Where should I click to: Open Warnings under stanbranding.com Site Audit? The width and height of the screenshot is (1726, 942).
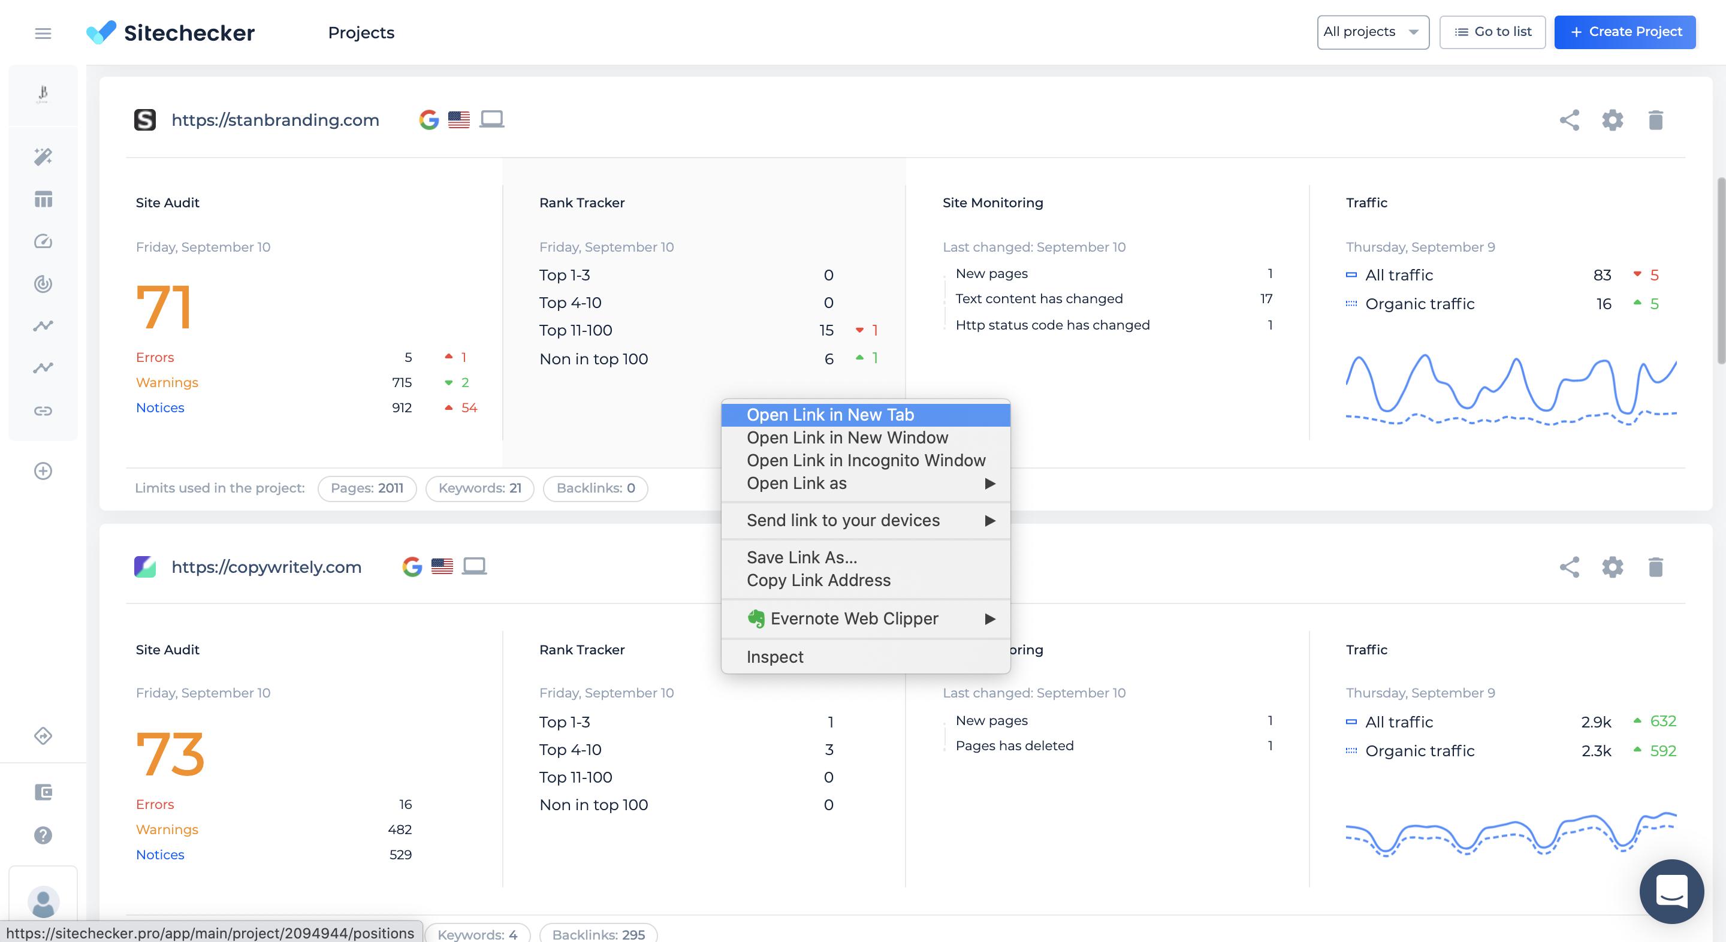coord(167,382)
